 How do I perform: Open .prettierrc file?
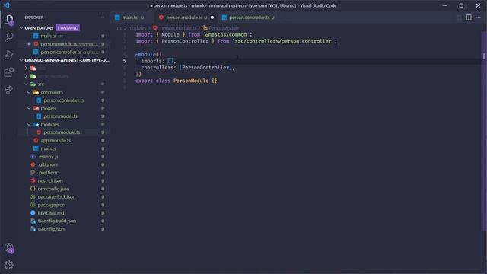[63, 173]
